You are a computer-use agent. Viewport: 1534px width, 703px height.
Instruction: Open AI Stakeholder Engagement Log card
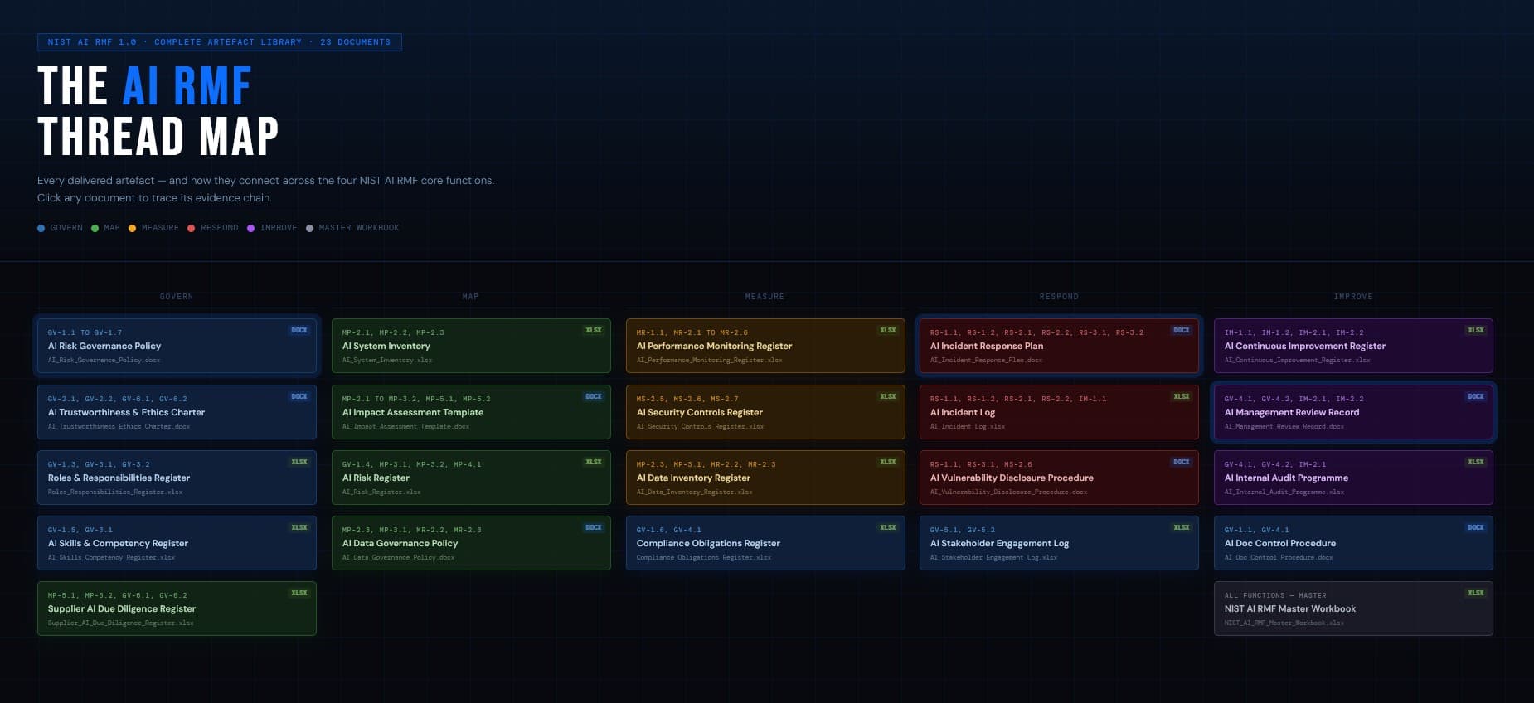pyautogui.click(x=1059, y=543)
